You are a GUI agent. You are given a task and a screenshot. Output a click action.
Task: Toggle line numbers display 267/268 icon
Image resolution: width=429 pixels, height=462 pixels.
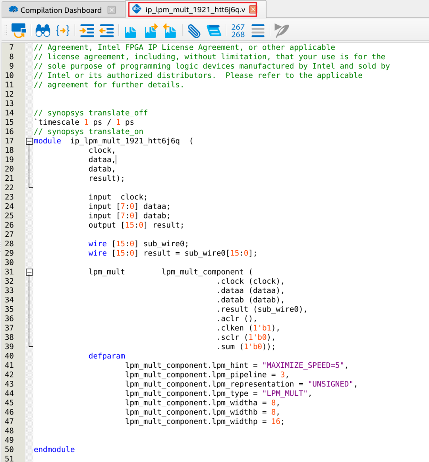click(x=238, y=31)
